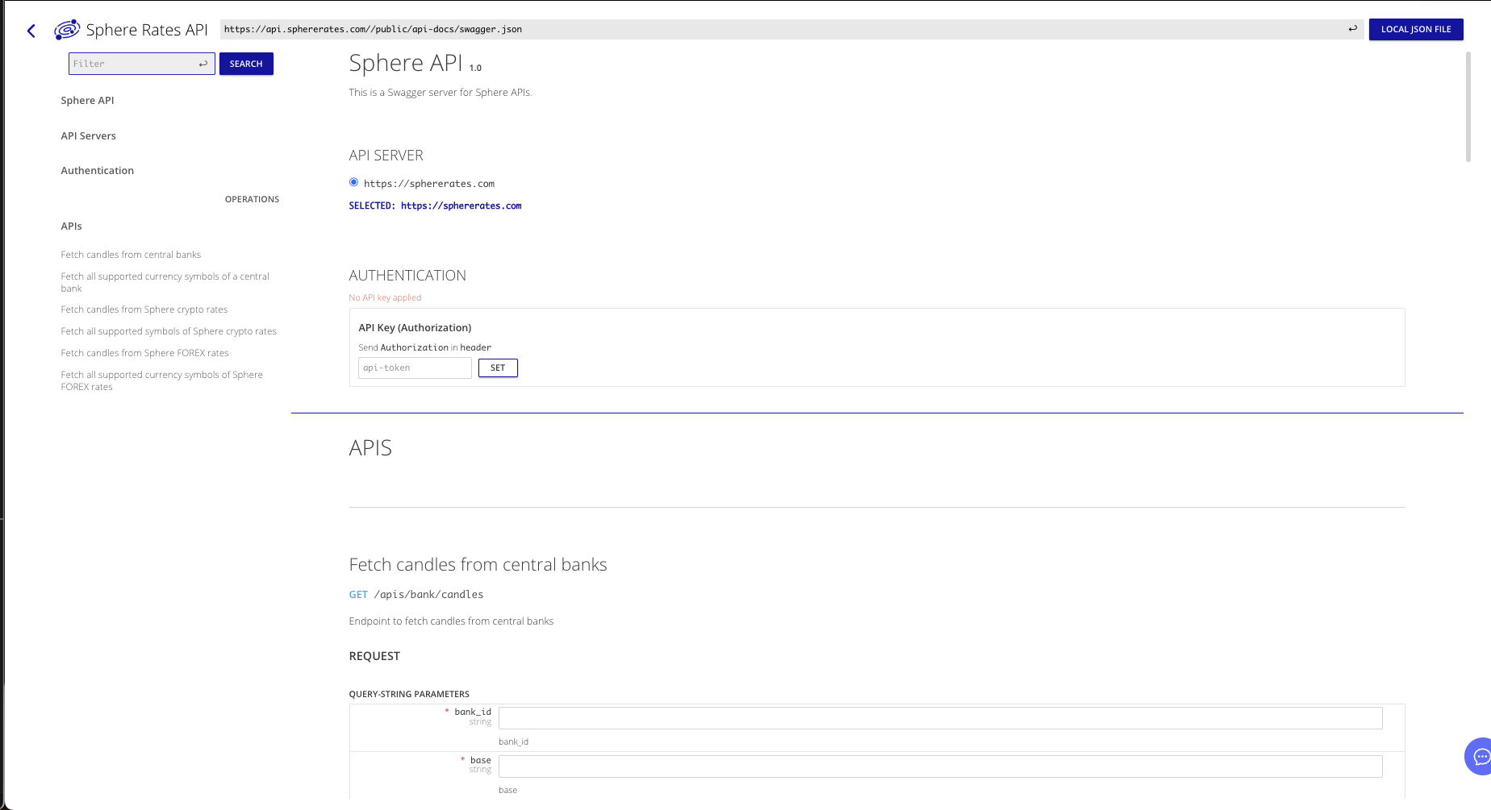Open 'Fetch candles from central banks' sidebar link
1491x810 pixels.
pyautogui.click(x=131, y=255)
